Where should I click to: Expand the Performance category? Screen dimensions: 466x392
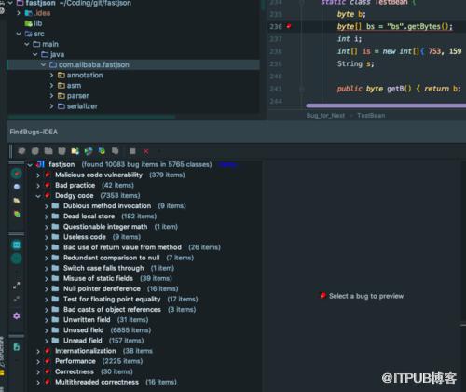pyautogui.click(x=38, y=362)
